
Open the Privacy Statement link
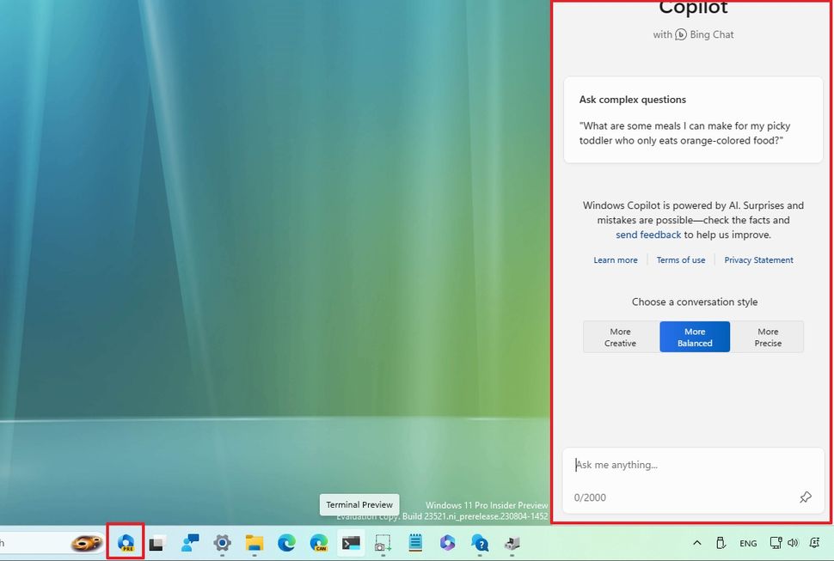click(x=758, y=259)
